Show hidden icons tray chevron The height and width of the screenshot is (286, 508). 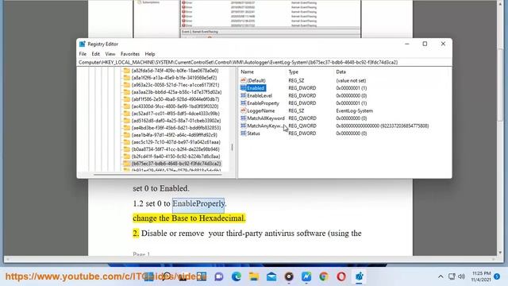pos(441,276)
